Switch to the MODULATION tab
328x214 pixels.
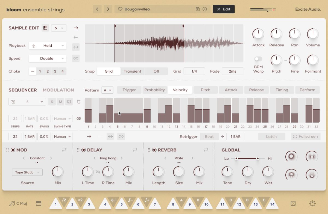[x=58, y=90]
